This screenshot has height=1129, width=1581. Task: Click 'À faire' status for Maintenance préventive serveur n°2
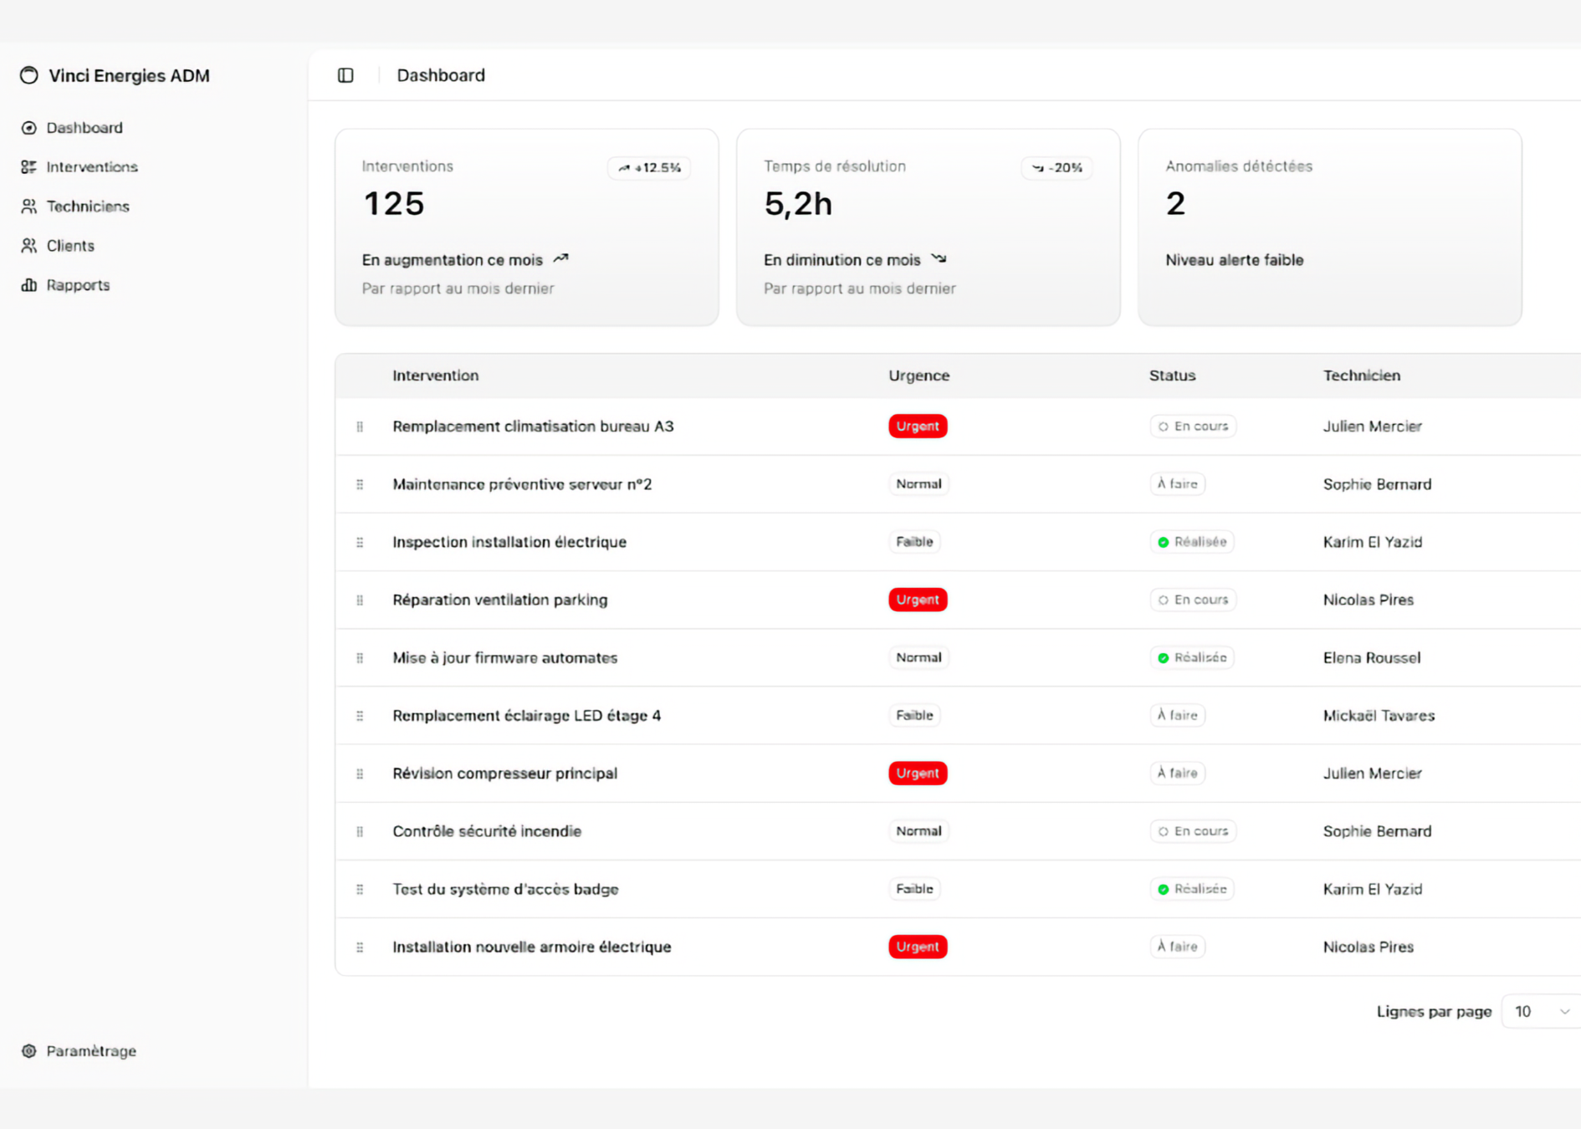click(x=1178, y=484)
